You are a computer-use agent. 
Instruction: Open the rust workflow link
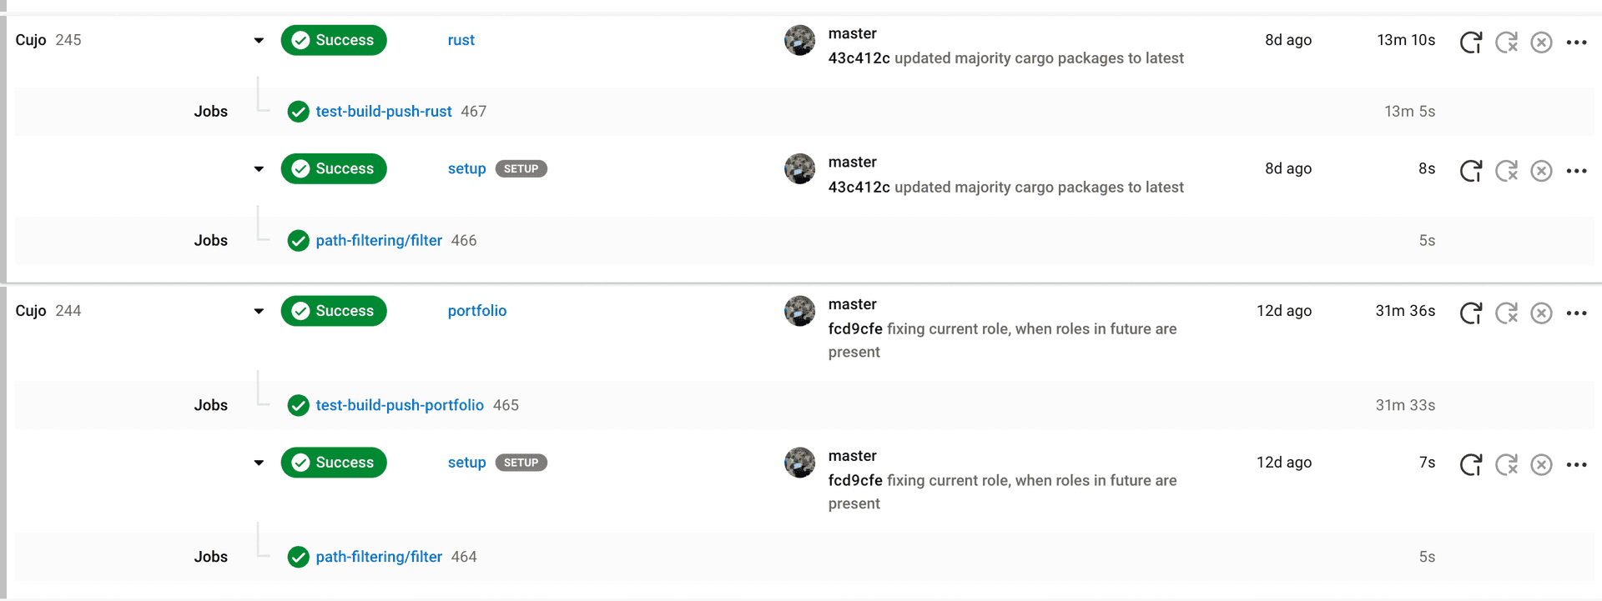coord(461,40)
